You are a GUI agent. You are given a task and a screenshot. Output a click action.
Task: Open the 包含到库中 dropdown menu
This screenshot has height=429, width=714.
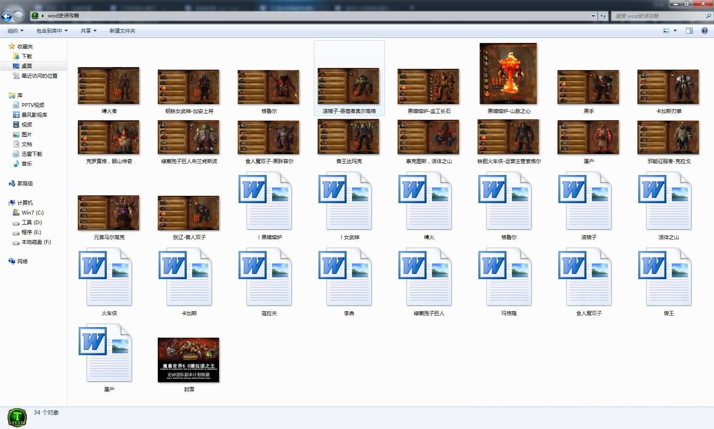pyautogui.click(x=52, y=31)
